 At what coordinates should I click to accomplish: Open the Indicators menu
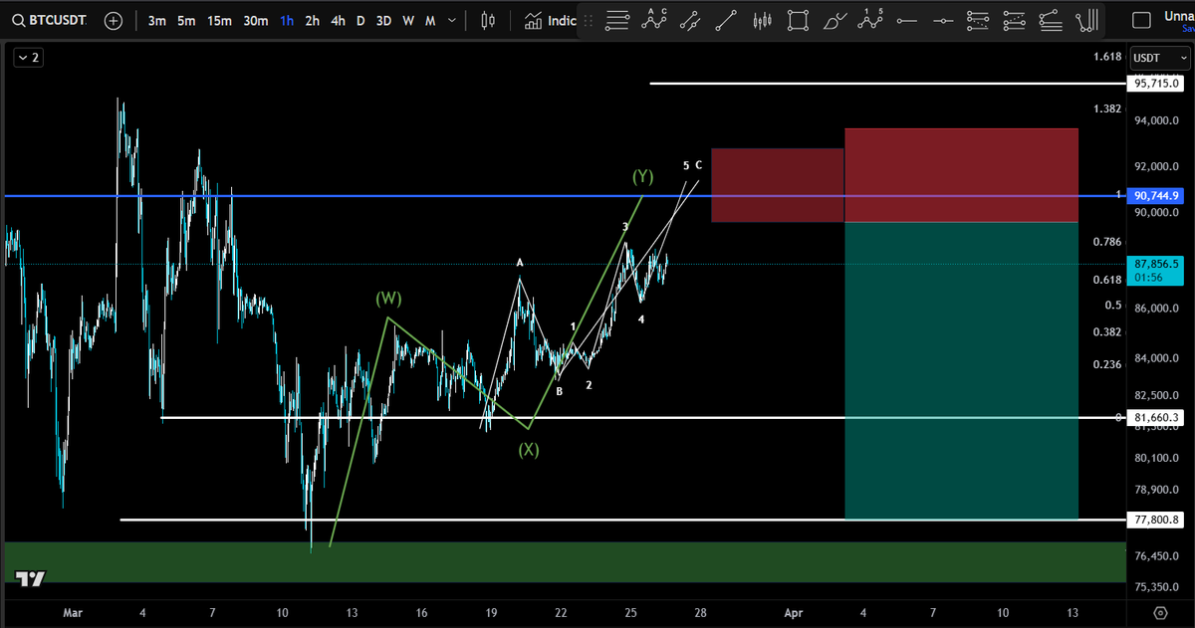click(x=550, y=20)
